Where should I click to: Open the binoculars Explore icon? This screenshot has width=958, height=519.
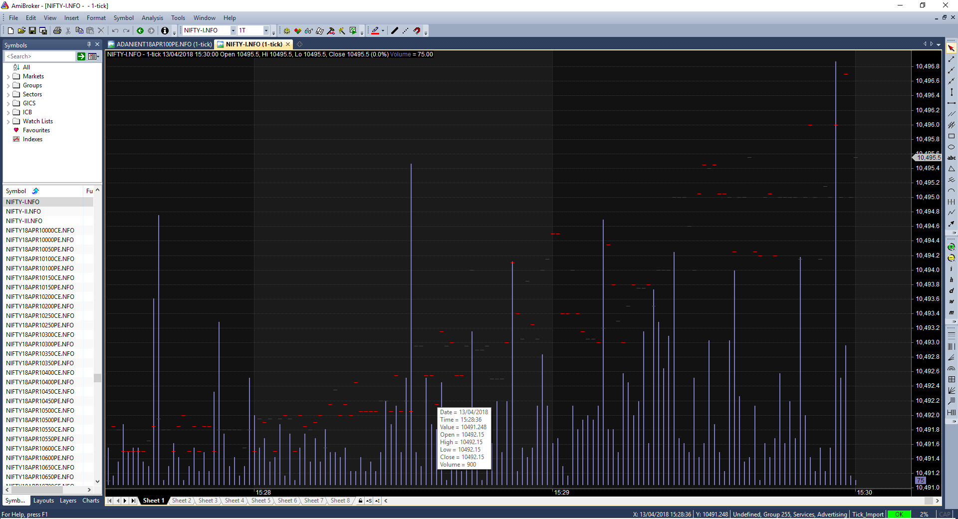pos(309,31)
